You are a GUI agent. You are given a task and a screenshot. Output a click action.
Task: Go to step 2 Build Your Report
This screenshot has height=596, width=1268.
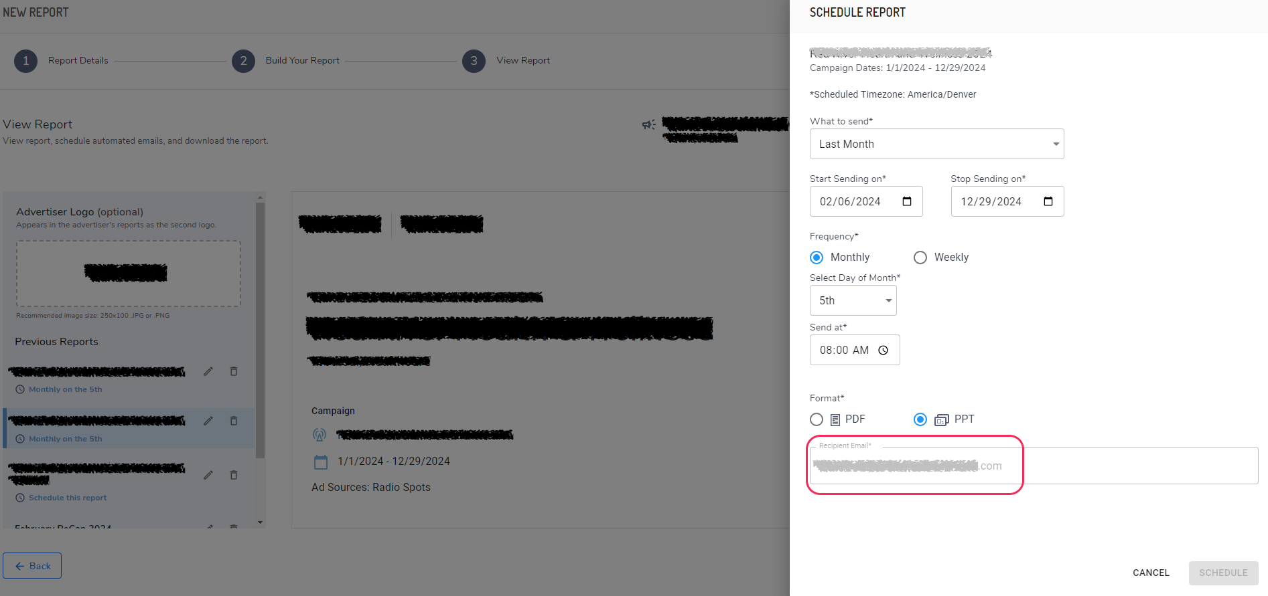(x=285, y=61)
